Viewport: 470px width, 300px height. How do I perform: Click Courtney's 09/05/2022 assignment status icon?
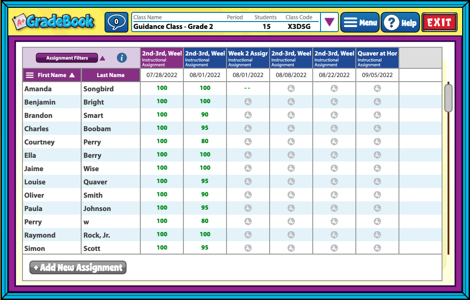(x=377, y=142)
